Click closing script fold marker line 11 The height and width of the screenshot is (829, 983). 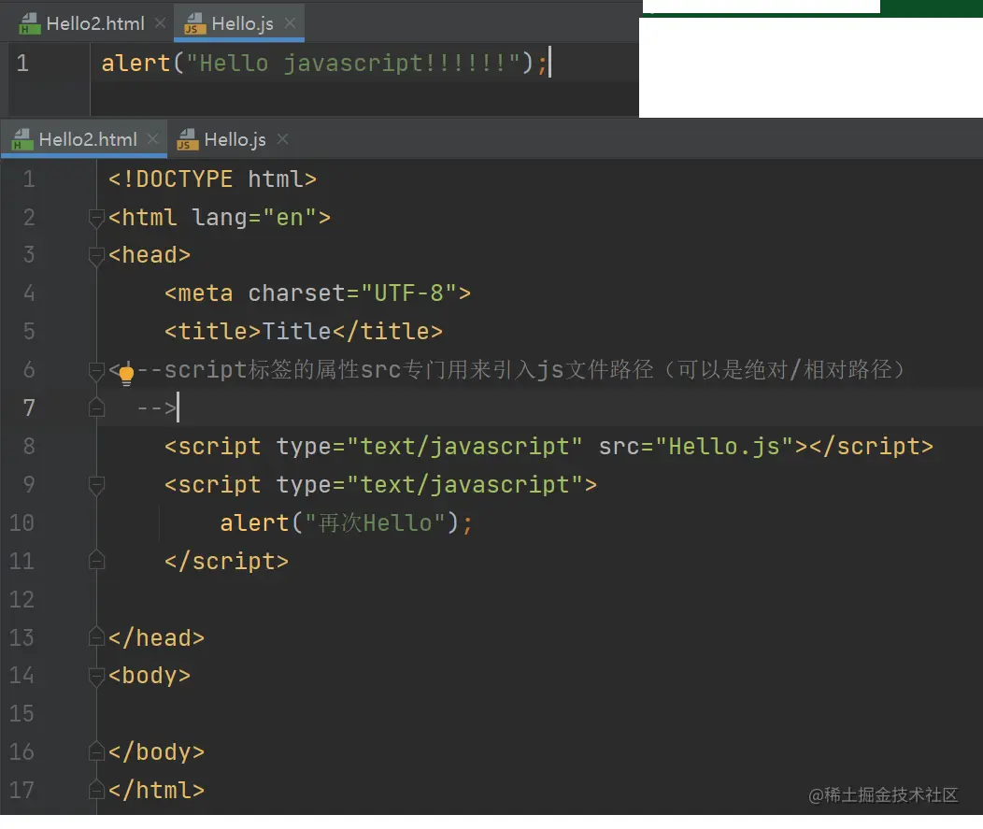96,560
